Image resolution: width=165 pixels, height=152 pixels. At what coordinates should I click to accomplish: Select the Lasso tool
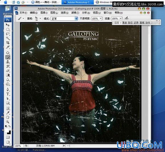pyautogui.click(x=8, y=34)
